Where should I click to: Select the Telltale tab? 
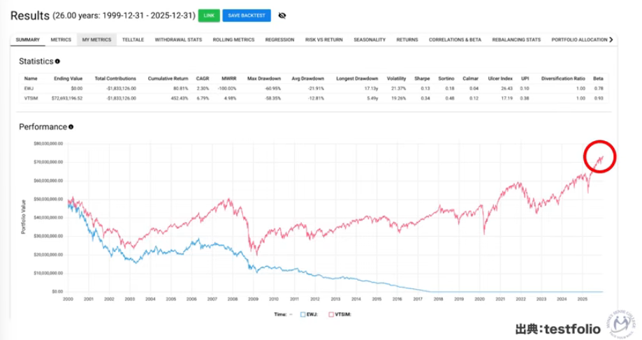coord(133,40)
